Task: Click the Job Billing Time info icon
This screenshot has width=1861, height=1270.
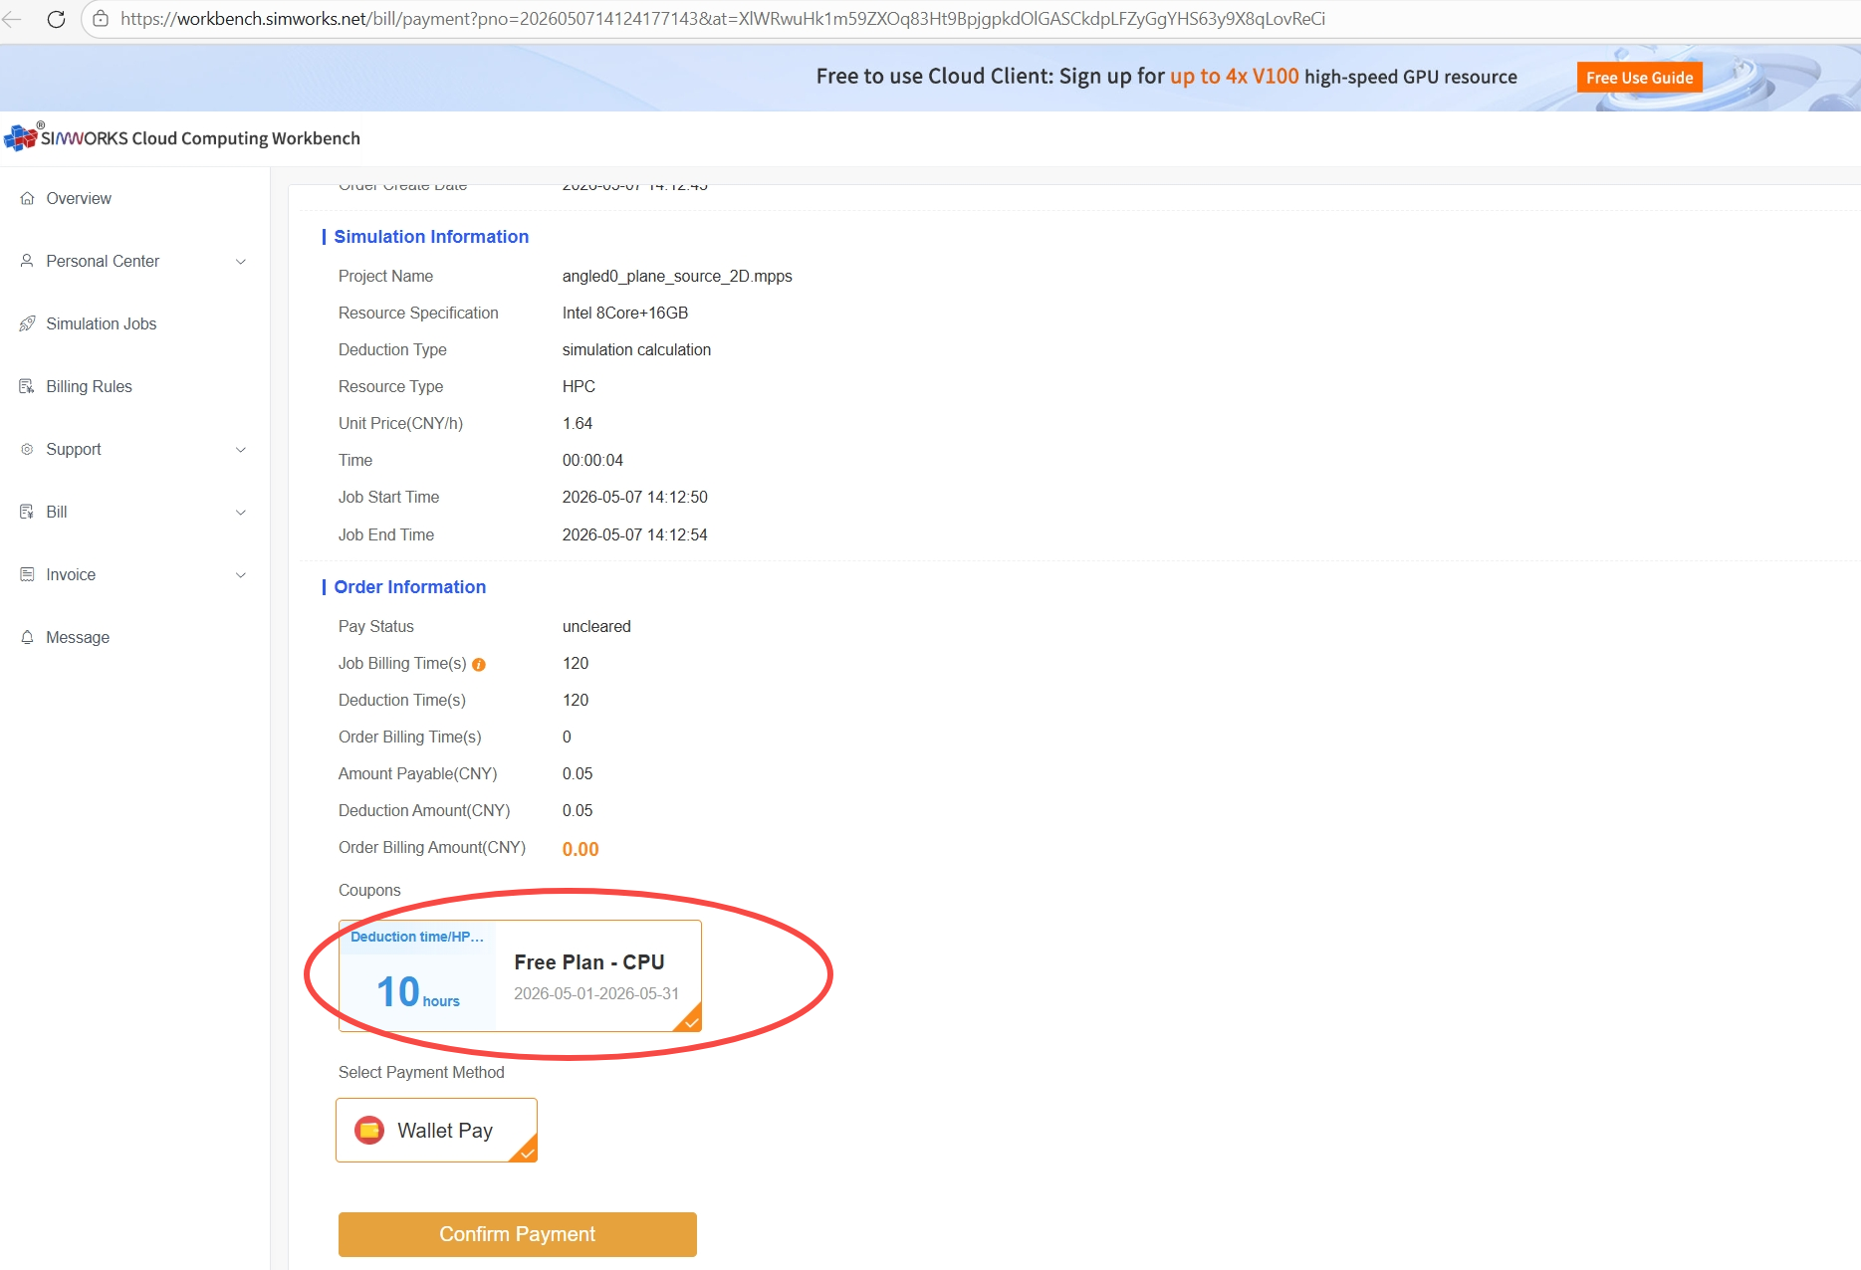Action: (x=479, y=665)
